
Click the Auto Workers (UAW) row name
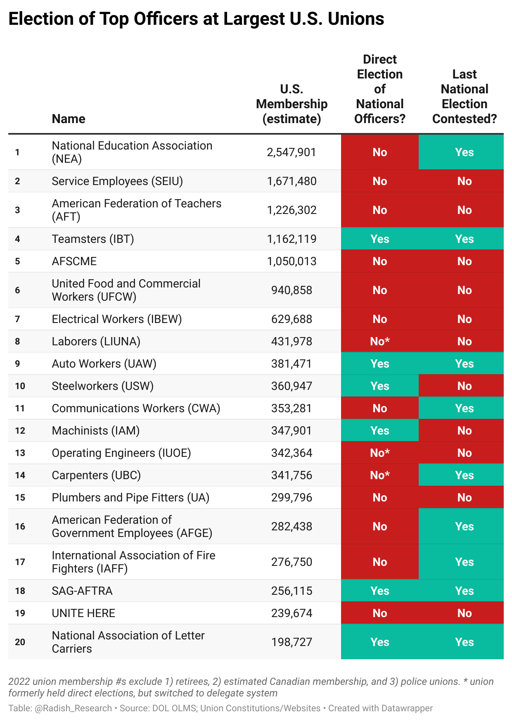[104, 363]
